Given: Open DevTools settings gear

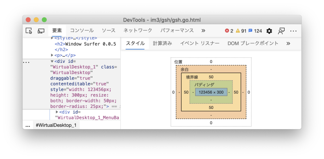Looking at the screenshot, I should (269, 31).
